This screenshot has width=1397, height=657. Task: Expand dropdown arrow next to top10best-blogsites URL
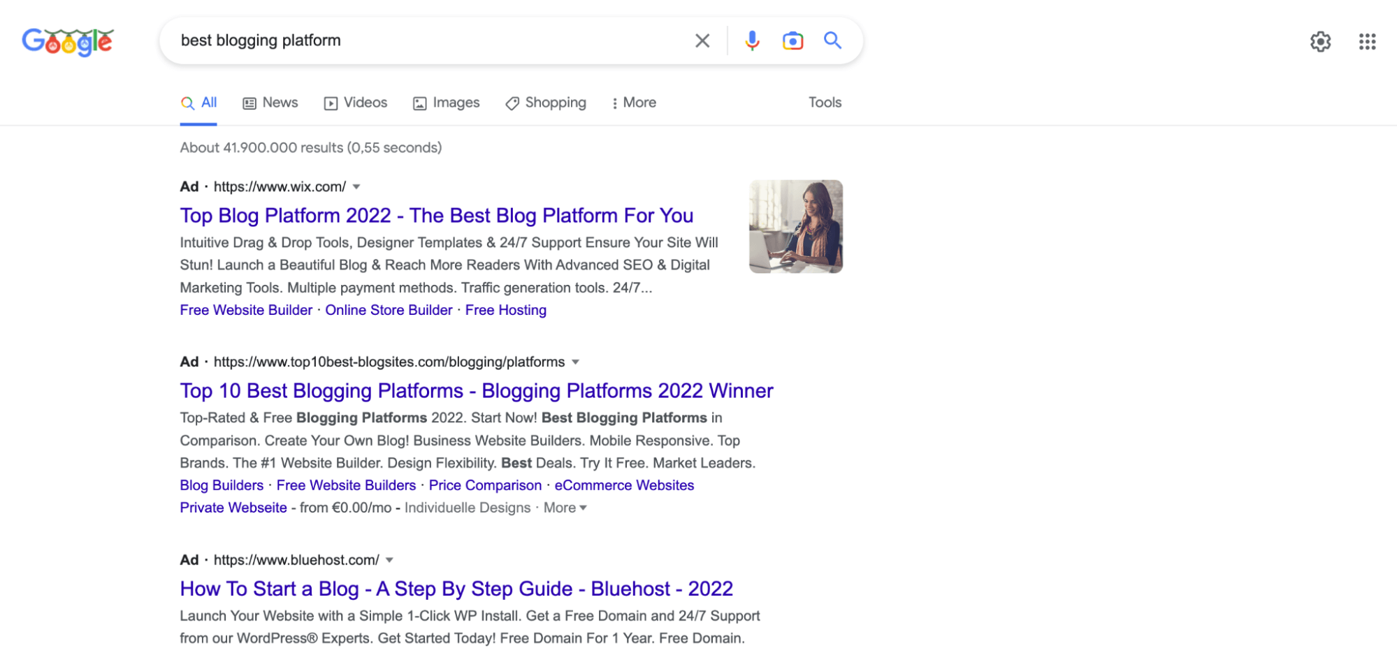point(576,362)
